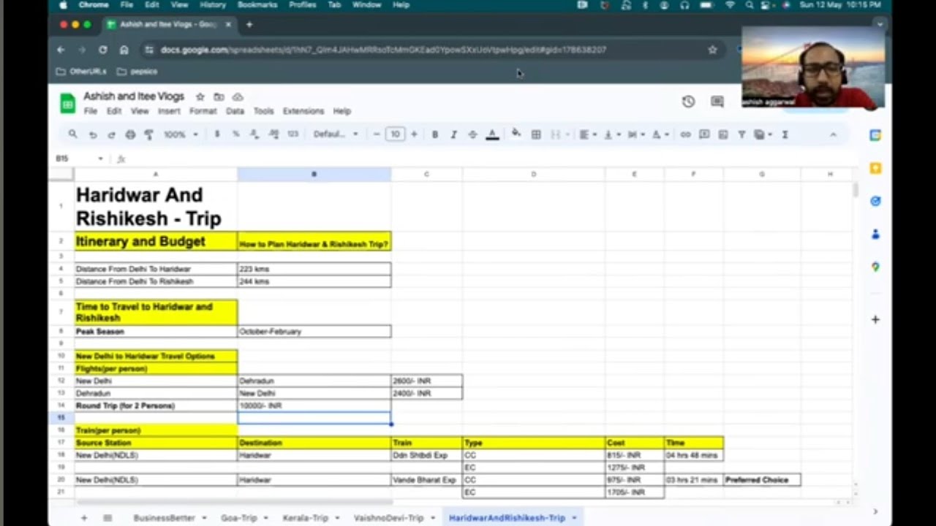Open the text color picker
The width and height of the screenshot is (936, 526).
tap(492, 134)
